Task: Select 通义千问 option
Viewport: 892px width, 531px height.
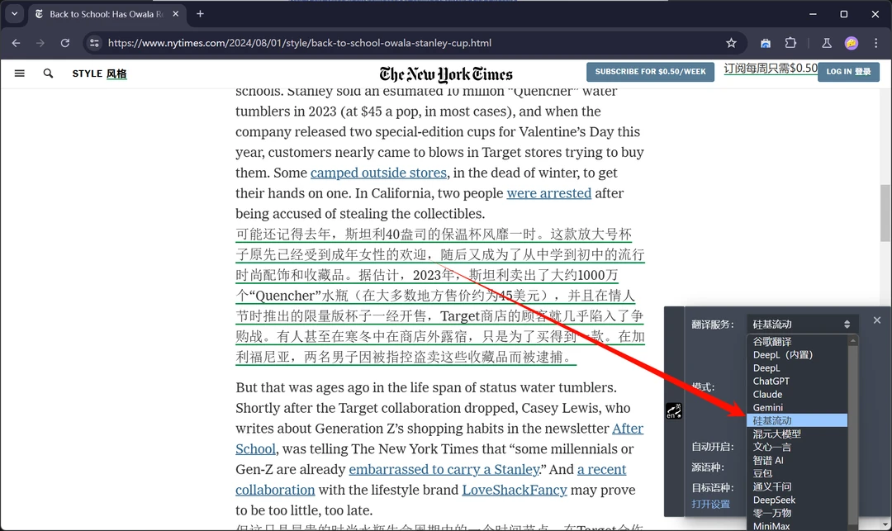Action: (797, 486)
